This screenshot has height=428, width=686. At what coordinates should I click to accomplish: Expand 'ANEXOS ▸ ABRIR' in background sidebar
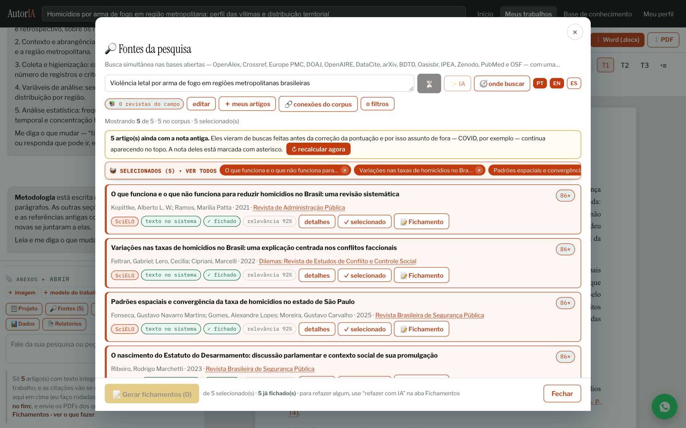click(37, 279)
